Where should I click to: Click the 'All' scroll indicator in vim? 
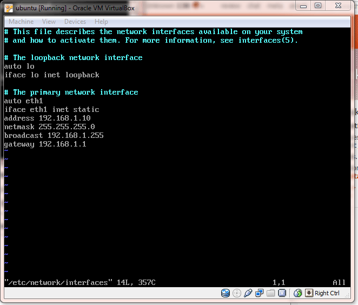tap(339, 283)
